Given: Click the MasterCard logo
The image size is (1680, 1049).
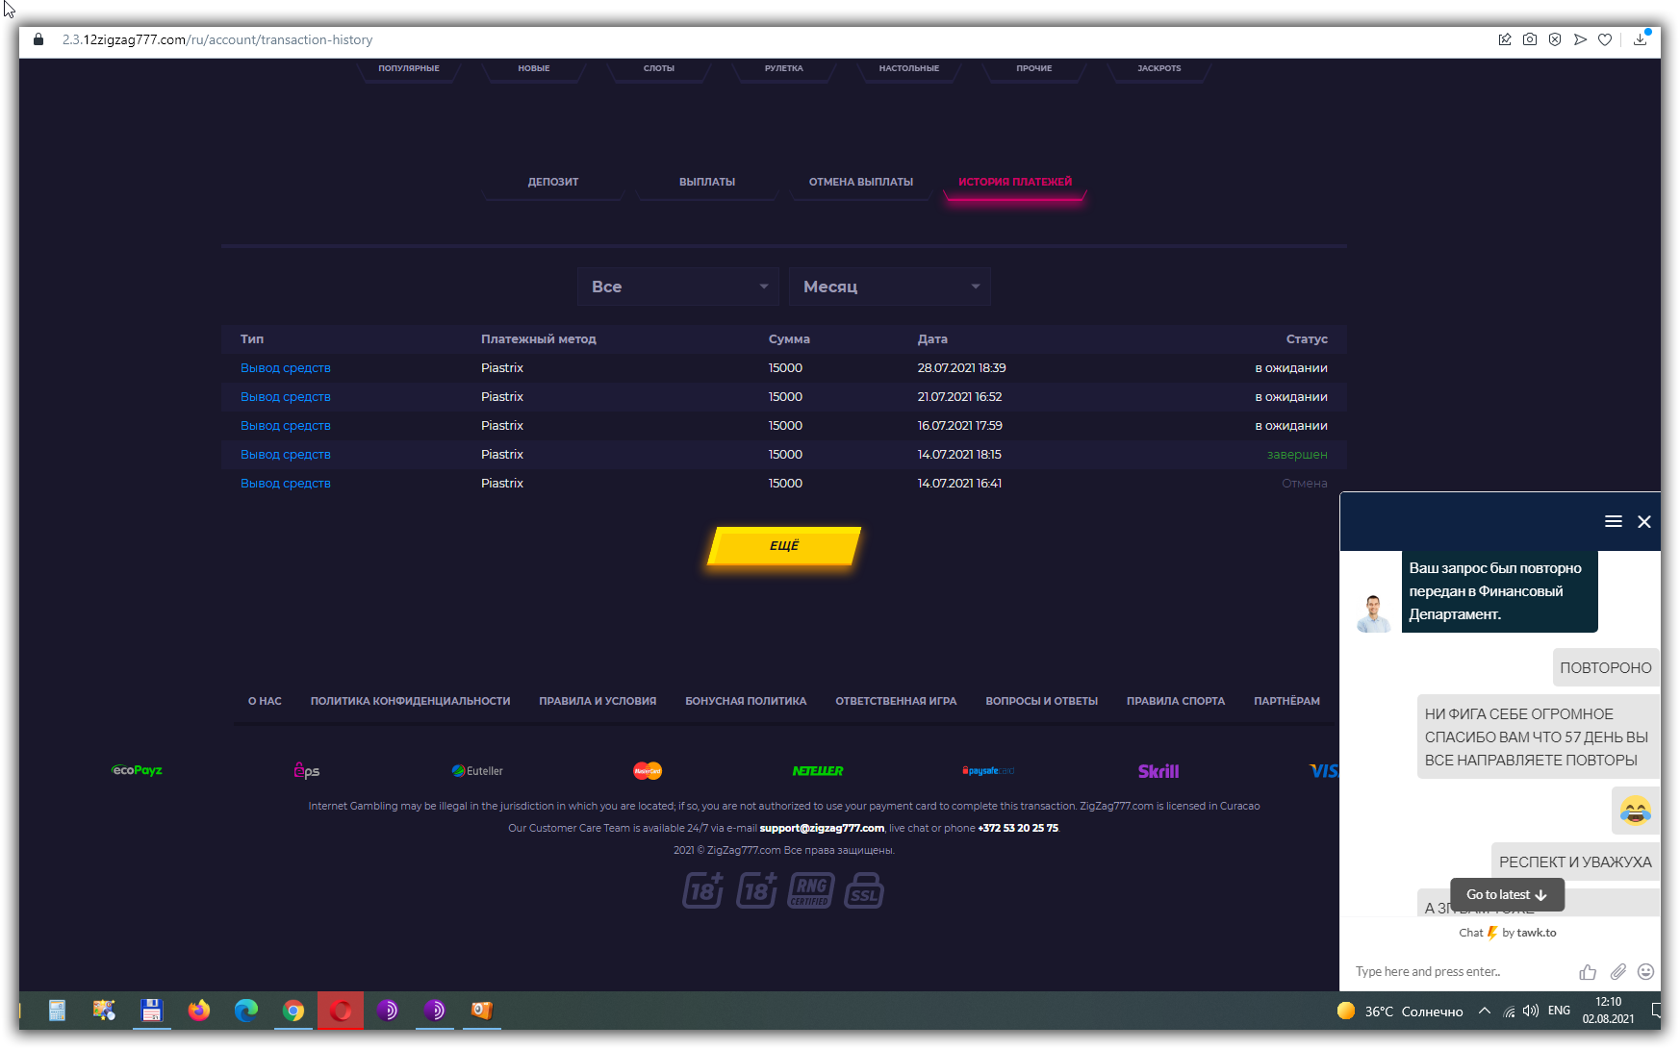Looking at the screenshot, I should [648, 771].
